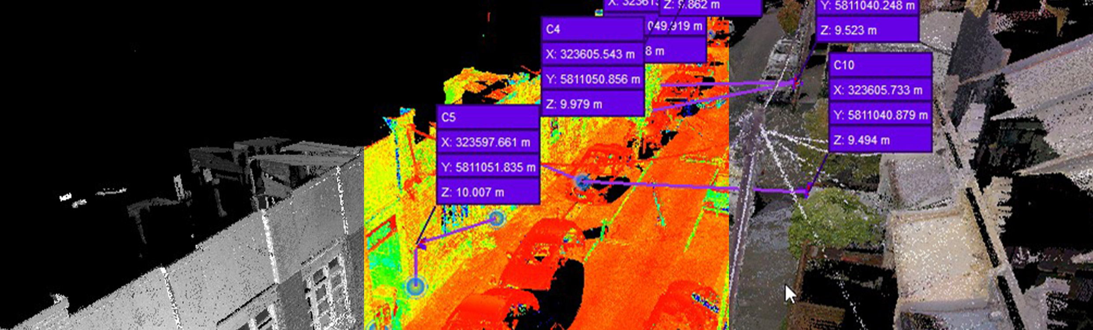Click the Y: 5811050.856 m value
The height and width of the screenshot is (330, 1093).
pyautogui.click(x=592, y=79)
